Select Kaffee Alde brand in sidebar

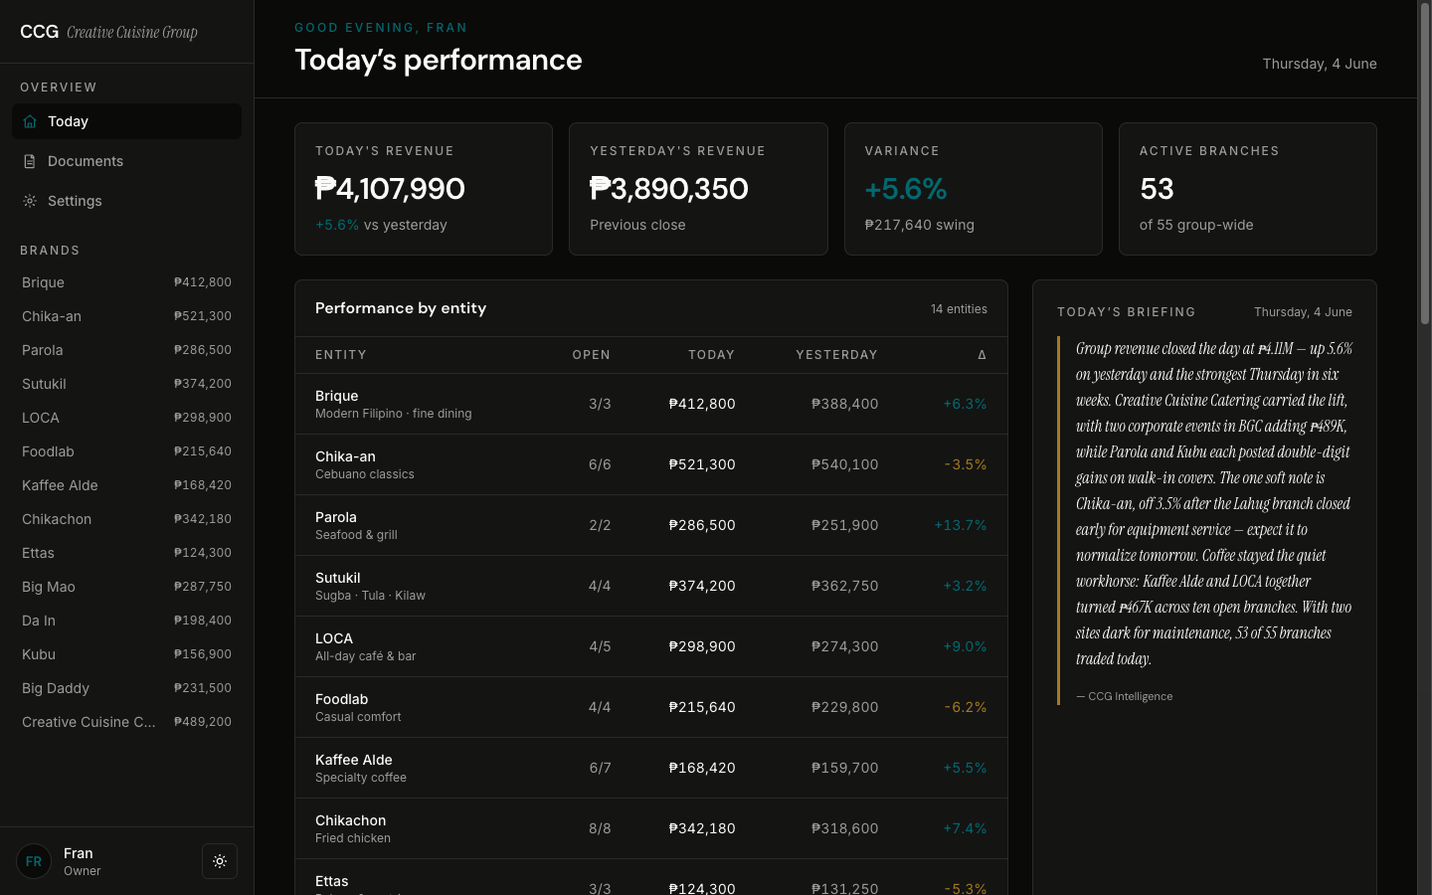(x=126, y=485)
